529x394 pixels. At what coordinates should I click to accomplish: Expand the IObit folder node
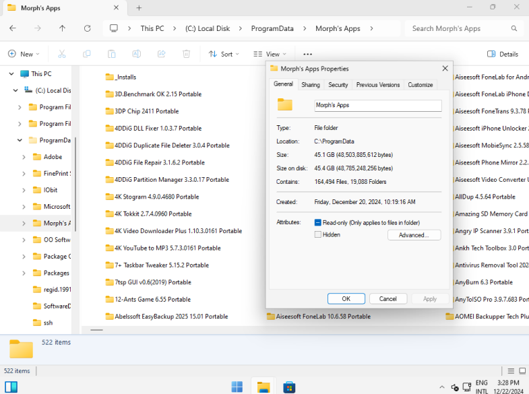point(24,190)
